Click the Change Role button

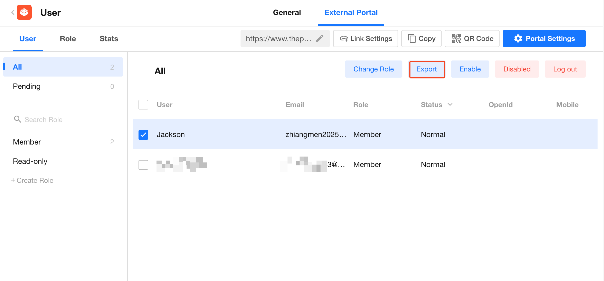373,69
